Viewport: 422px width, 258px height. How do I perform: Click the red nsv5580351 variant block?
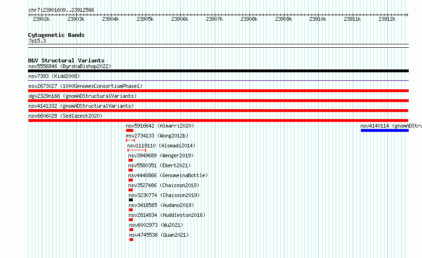click(130, 170)
